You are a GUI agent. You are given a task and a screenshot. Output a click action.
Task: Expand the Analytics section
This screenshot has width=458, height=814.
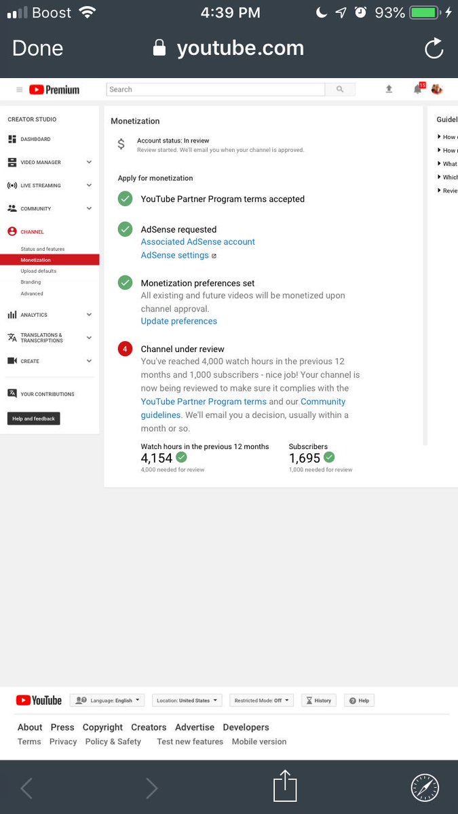pos(89,315)
